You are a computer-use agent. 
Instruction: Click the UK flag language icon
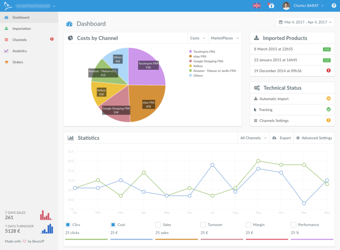[x=257, y=6]
